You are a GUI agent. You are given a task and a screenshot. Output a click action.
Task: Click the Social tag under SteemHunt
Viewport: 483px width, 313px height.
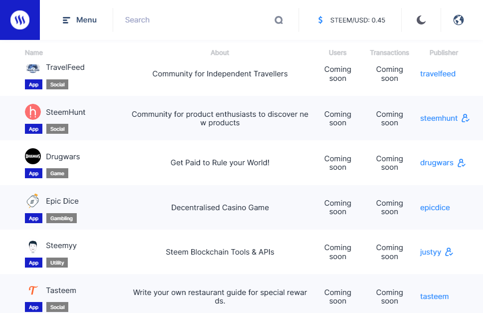pos(57,129)
